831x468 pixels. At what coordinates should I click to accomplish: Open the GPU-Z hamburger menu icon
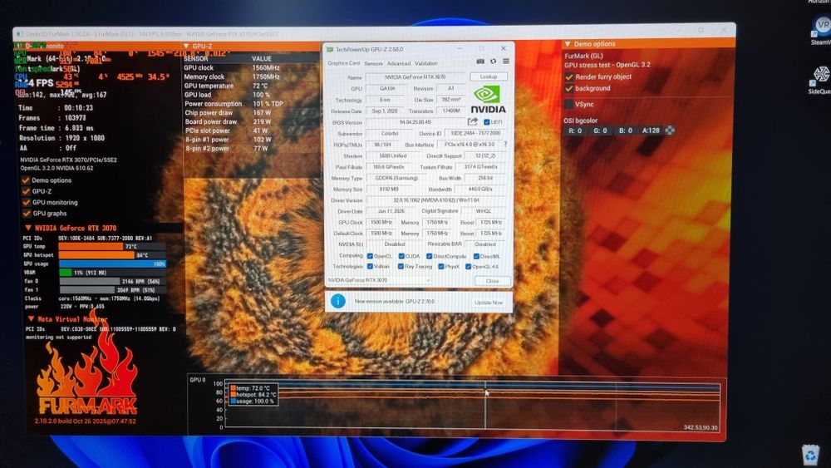tap(506, 62)
